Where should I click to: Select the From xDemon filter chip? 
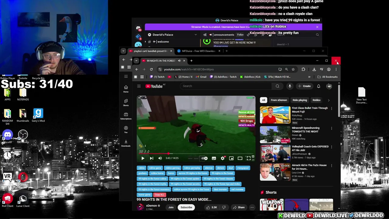[279, 100]
